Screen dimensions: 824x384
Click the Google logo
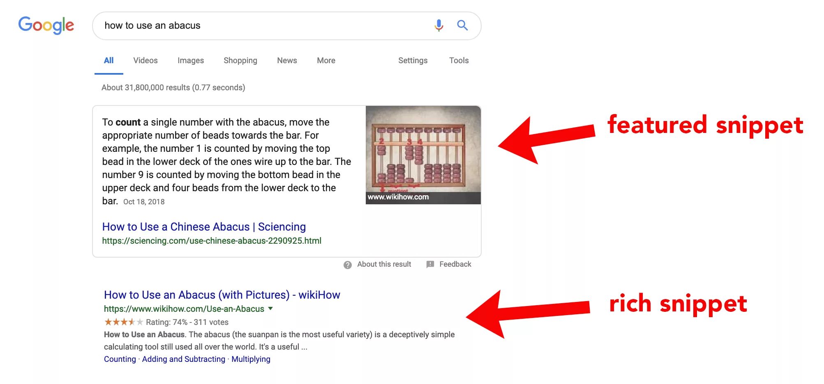(x=46, y=25)
